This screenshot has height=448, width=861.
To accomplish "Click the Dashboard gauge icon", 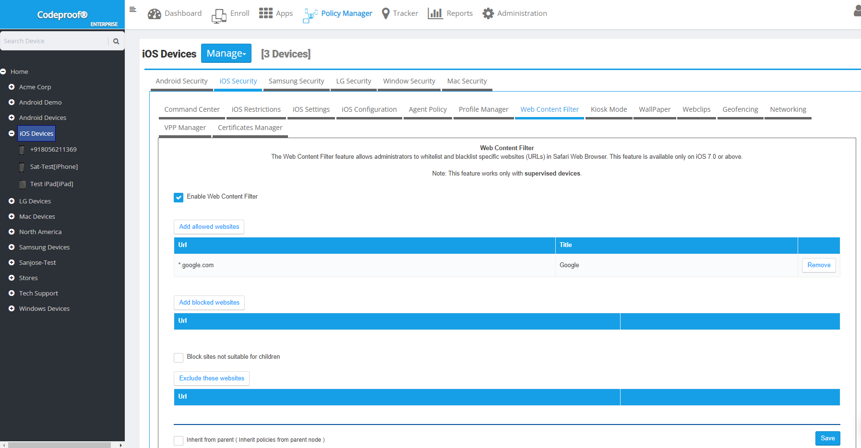I will tap(154, 14).
